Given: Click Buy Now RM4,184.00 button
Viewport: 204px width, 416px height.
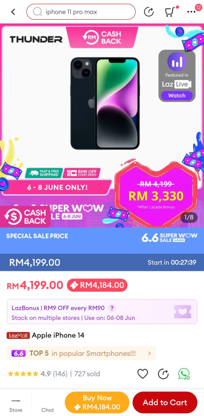Looking at the screenshot, I should pos(97,403).
